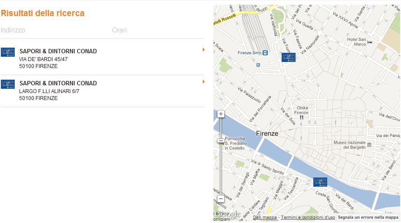Open the Termini e condizioni d'uso link
This screenshot has height=223, width=401.
308,217
